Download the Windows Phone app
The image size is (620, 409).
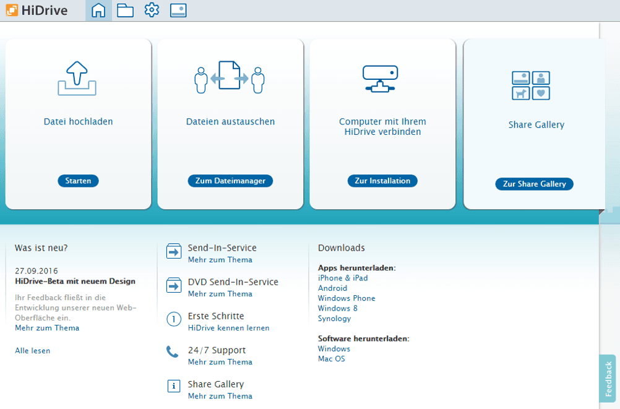[x=347, y=298]
